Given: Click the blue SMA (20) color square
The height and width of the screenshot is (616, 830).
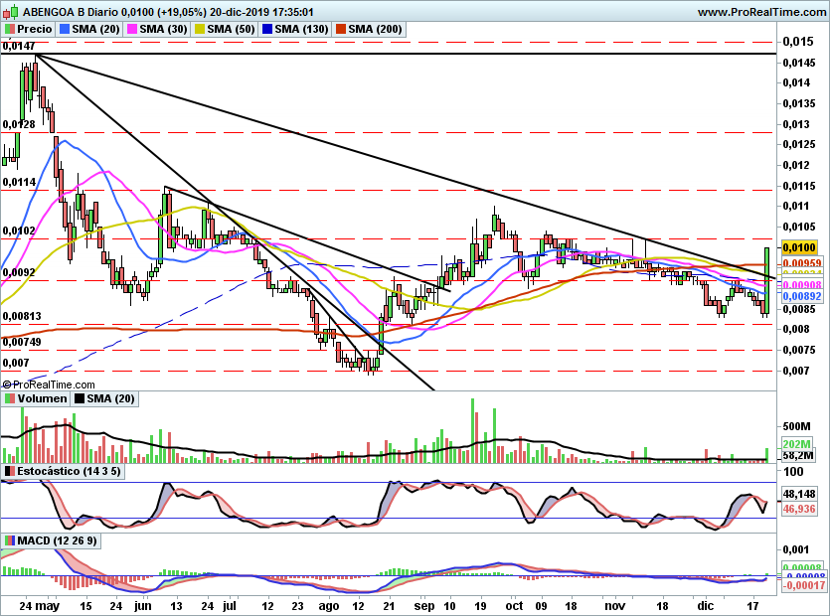Looking at the screenshot, I should tap(67, 30).
